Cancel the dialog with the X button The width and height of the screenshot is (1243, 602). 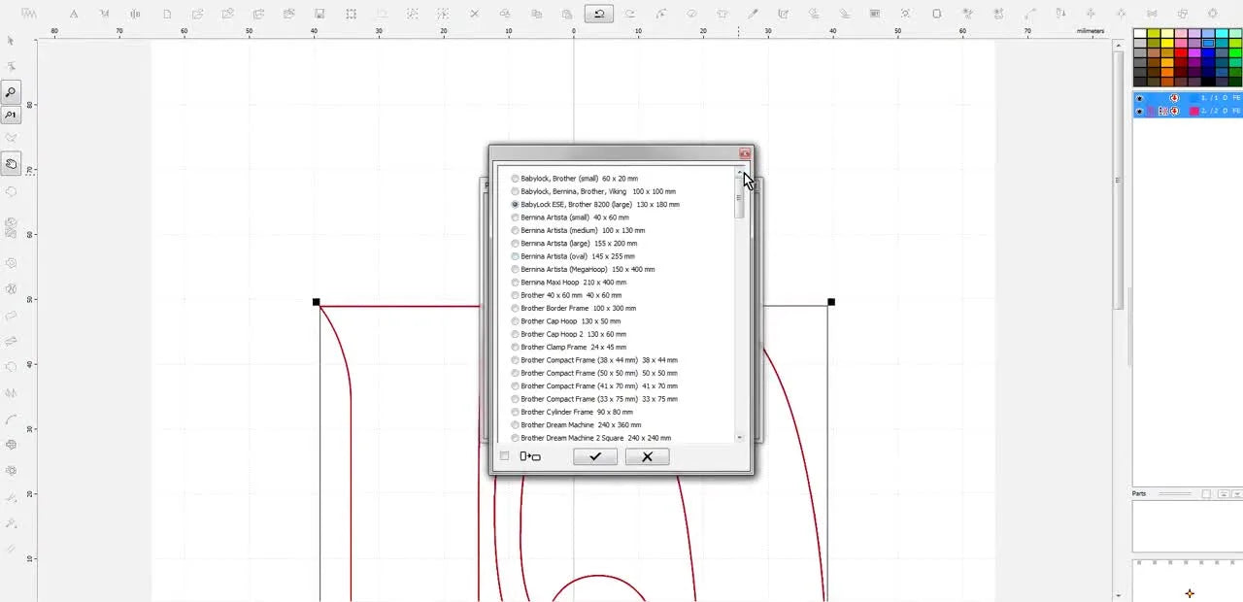647,456
